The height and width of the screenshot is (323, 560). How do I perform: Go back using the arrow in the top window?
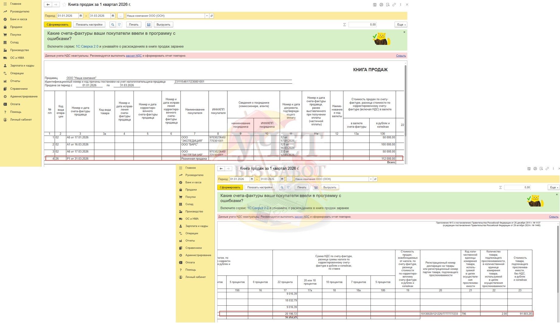pos(48,5)
